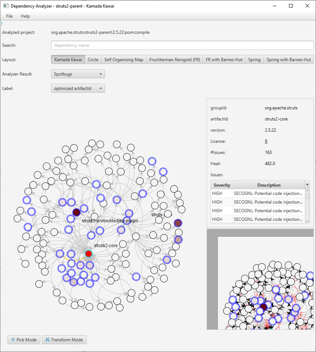Click the Pick Mode arrows icon
The image size is (316, 352).
coord(12,340)
